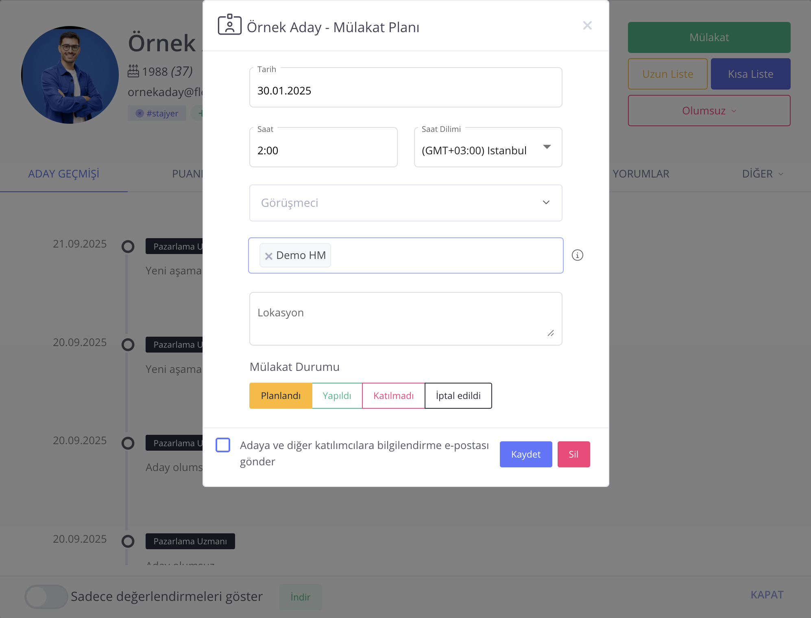Image resolution: width=811 pixels, height=618 pixels.
Task: Open the Olumsuz dropdown button
Action: point(709,111)
